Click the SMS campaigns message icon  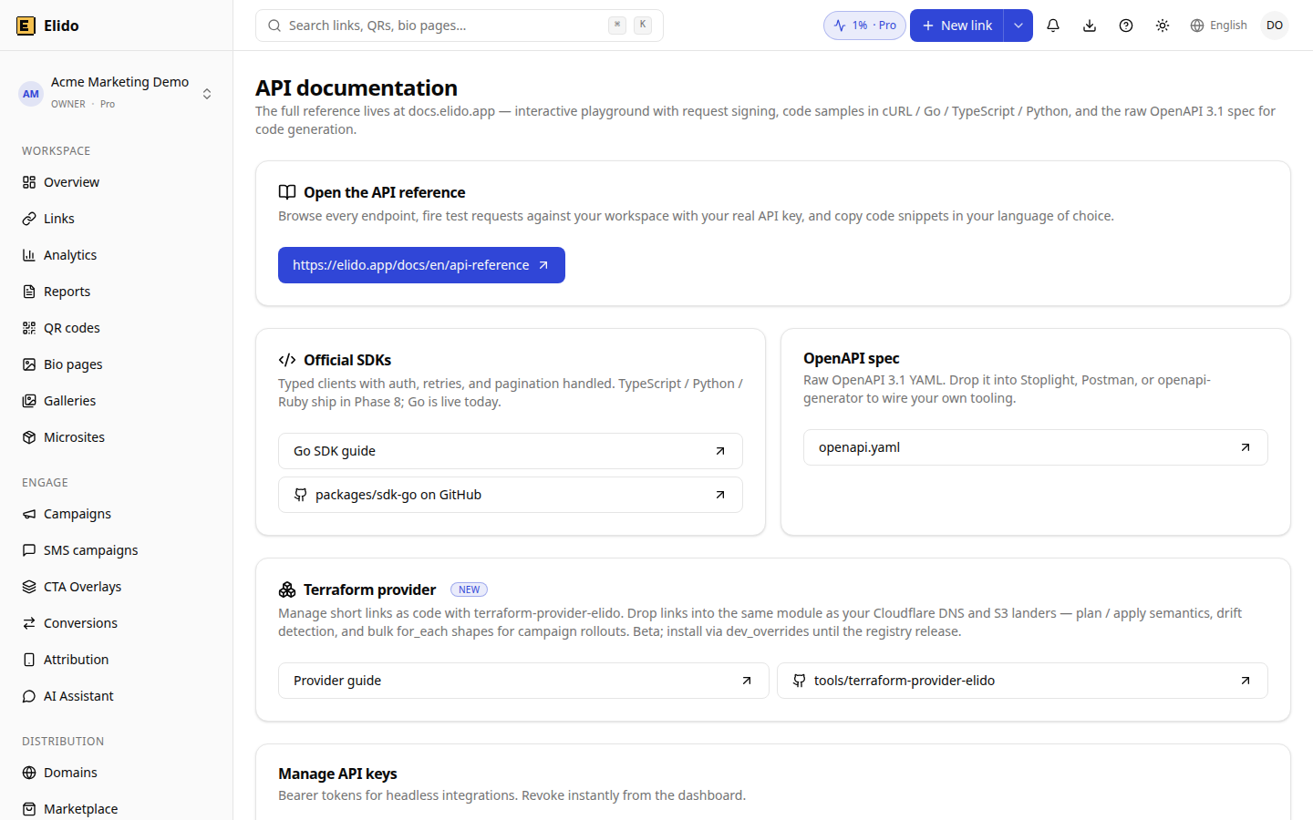coord(29,550)
